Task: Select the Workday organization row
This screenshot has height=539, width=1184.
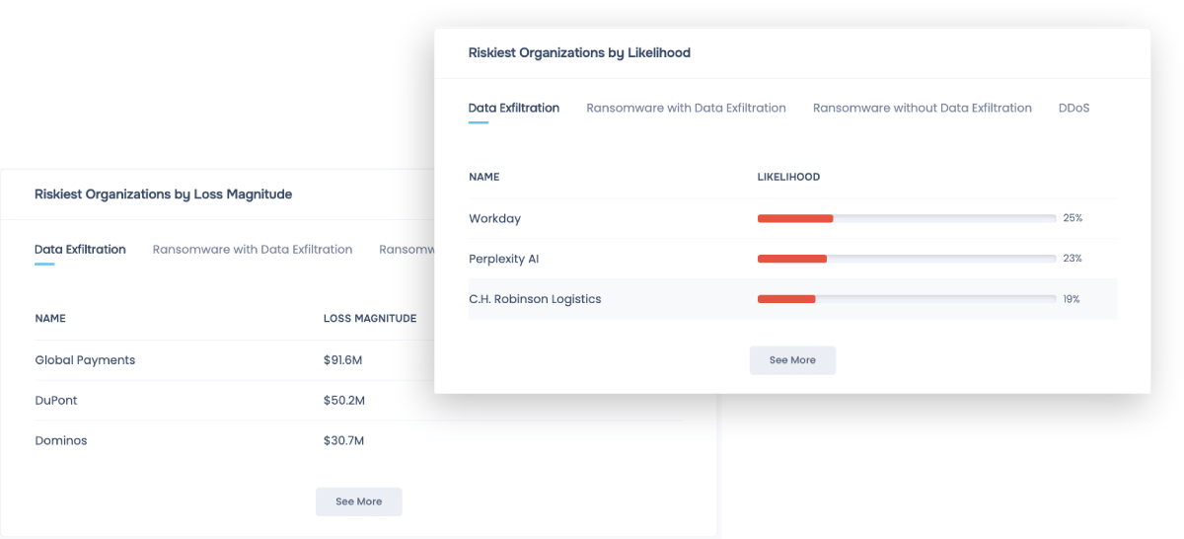Action: click(x=792, y=218)
